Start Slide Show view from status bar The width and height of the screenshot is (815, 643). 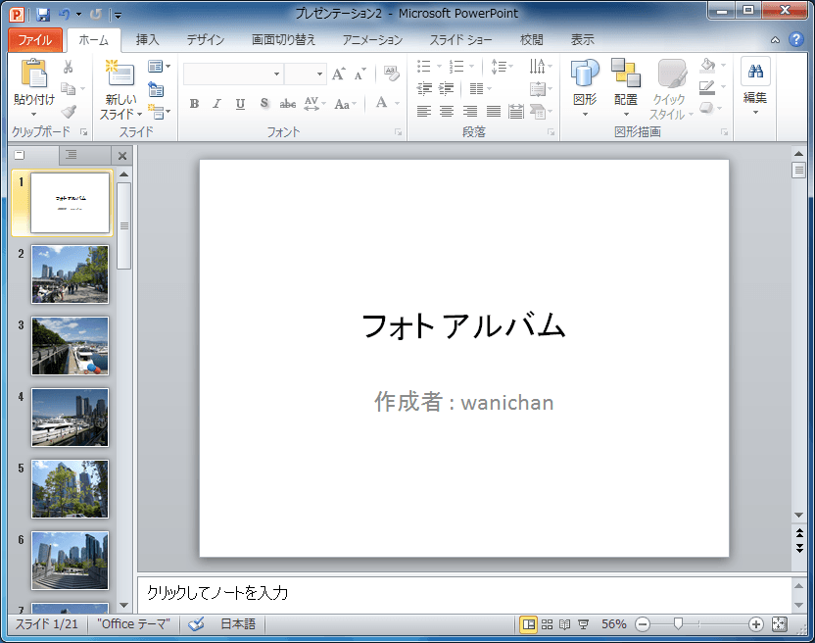click(x=583, y=623)
